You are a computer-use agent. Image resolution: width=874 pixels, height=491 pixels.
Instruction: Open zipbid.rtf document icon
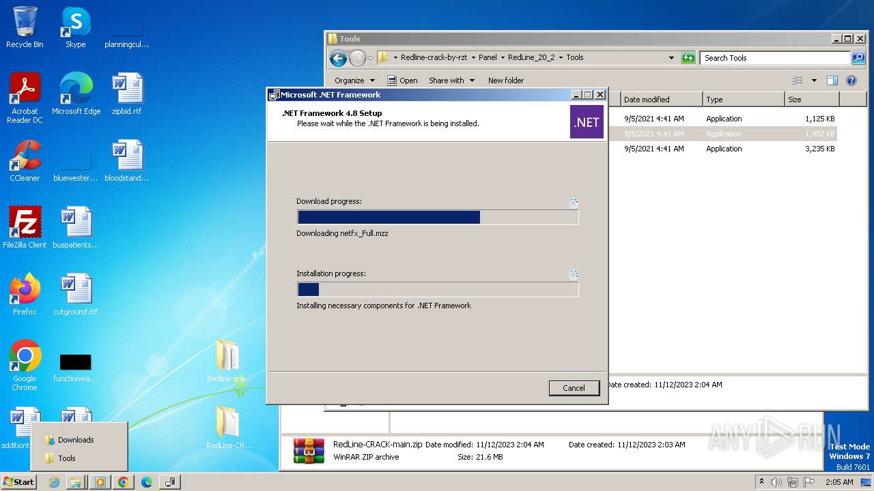pos(127,94)
